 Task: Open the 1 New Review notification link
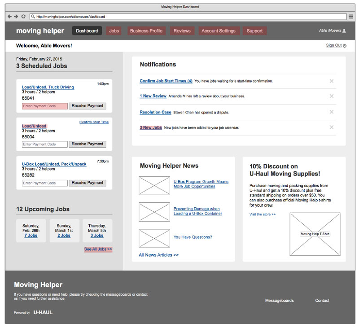153,96
